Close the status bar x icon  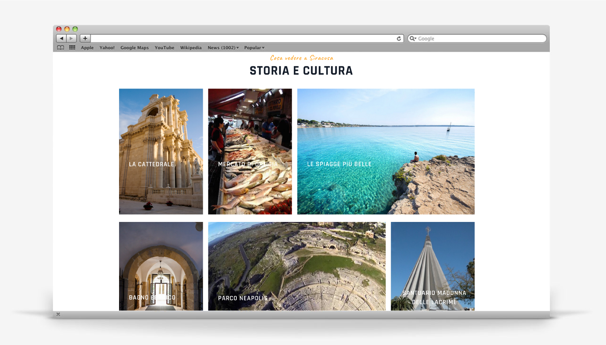click(58, 314)
